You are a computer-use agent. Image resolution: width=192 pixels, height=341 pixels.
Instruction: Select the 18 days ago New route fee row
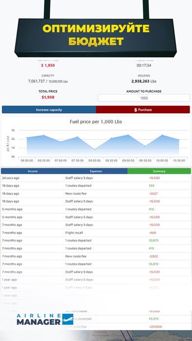tap(96, 194)
